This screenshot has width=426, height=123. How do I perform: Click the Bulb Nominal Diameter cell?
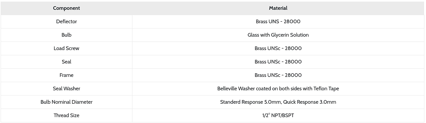[66, 102]
